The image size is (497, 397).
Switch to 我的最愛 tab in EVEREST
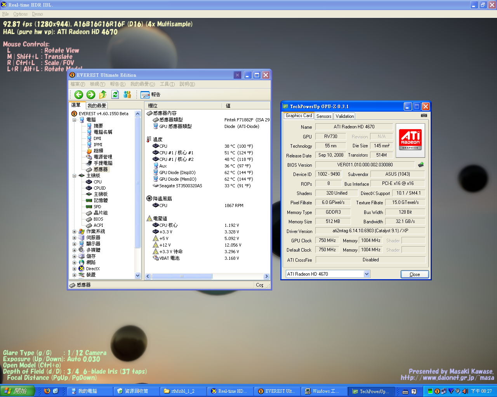(x=97, y=105)
